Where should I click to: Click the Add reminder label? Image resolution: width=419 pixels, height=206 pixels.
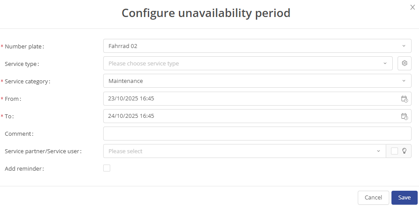click(x=24, y=168)
